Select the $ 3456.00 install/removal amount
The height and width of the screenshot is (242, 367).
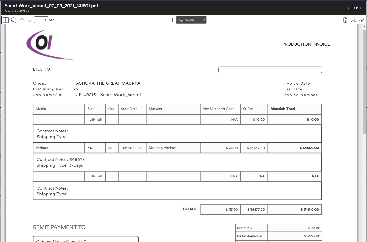(312, 236)
